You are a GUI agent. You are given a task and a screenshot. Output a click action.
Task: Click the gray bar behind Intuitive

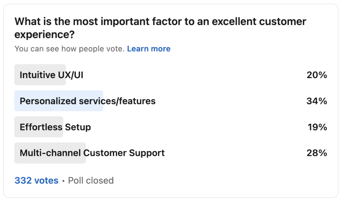click(x=40, y=75)
